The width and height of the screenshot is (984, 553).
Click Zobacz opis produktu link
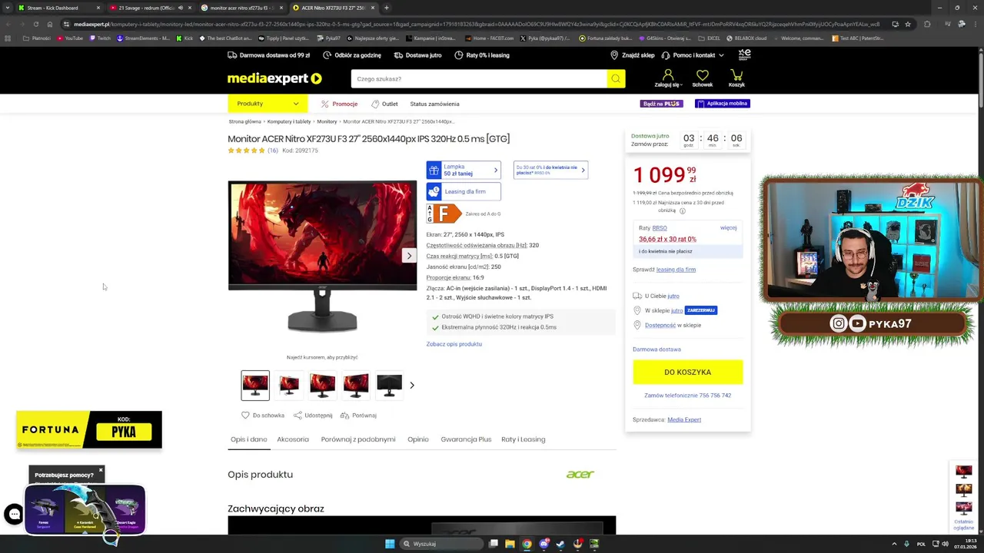(454, 344)
